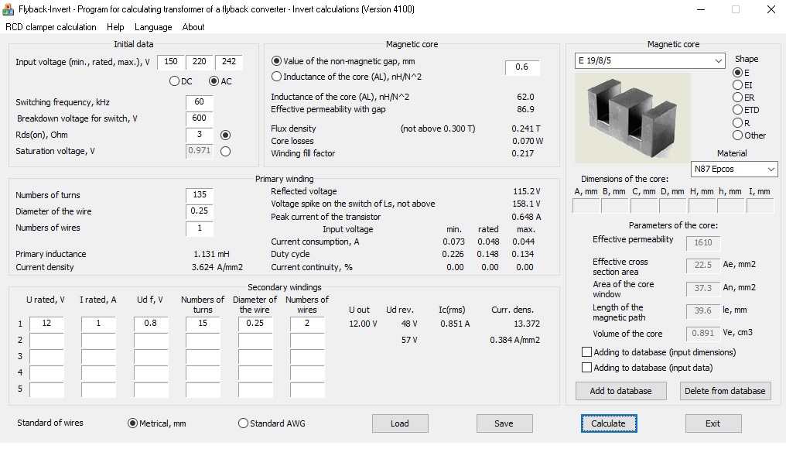Click the Rds(on) value field
This screenshot has height=449, width=786.
[199, 135]
